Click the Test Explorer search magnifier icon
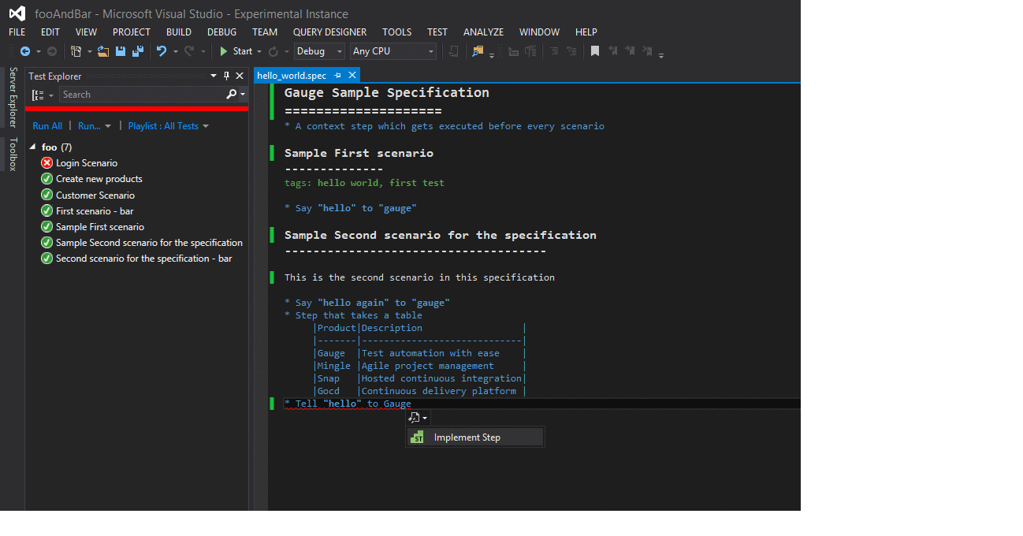This screenshot has height=536, width=1023. click(x=231, y=95)
